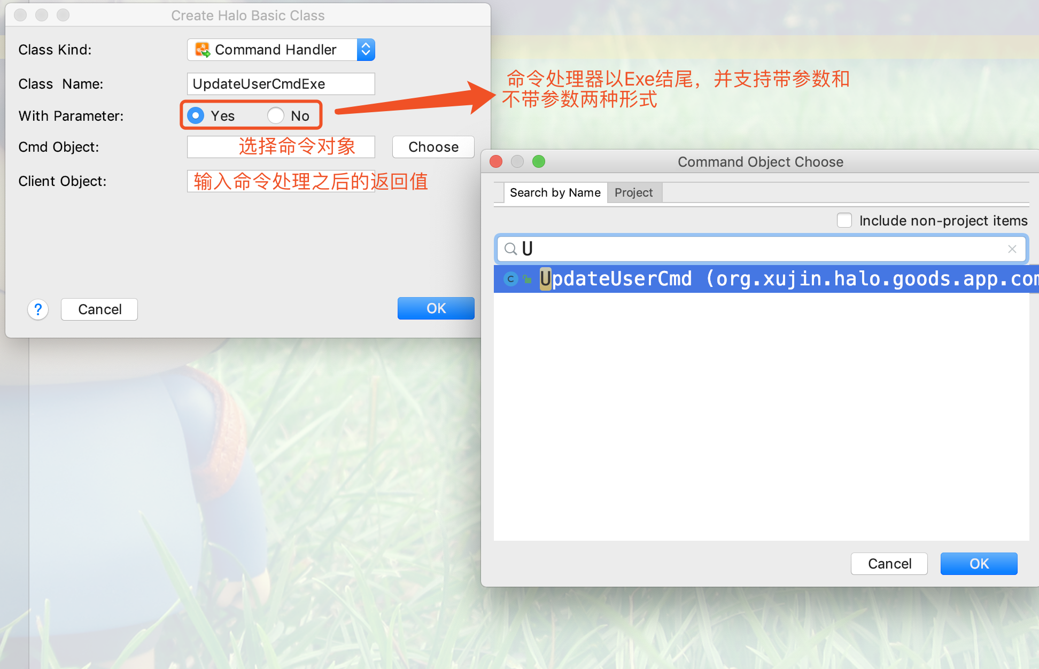Viewport: 1039px width, 669px height.
Task: Click the Class Name input field
Action: pos(281,84)
